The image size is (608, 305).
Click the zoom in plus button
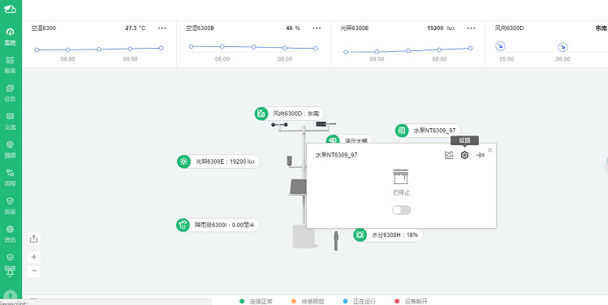[34, 257]
